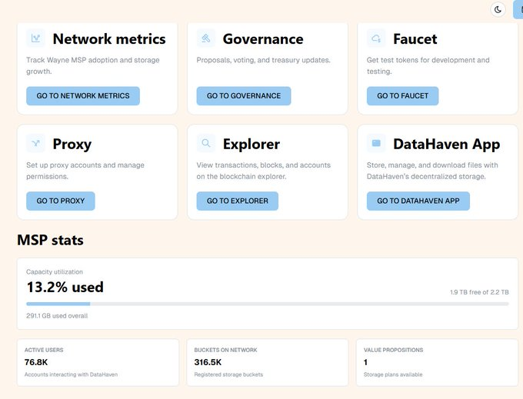Open the Go to Explorer button
The width and height of the screenshot is (523, 399).
click(x=237, y=201)
